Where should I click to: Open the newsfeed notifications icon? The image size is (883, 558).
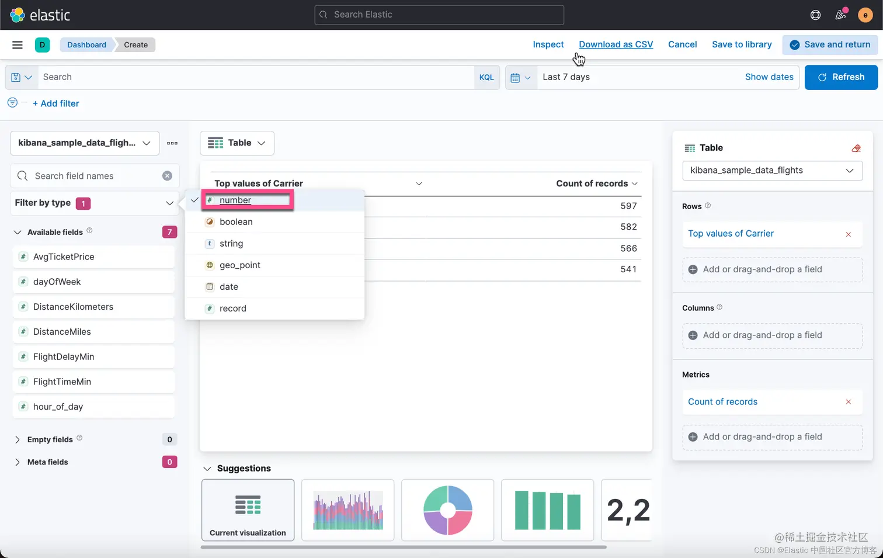click(x=840, y=15)
